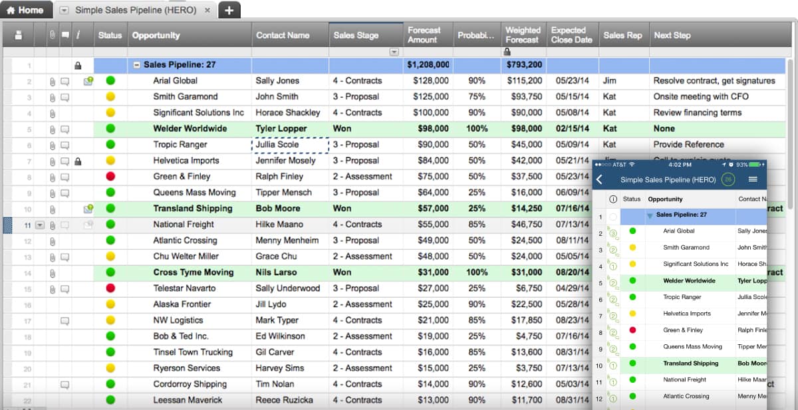This screenshot has width=798, height=410.
Task: Tap Tropic Ranger in the mobile app list
Action: pyautogui.click(x=682, y=297)
